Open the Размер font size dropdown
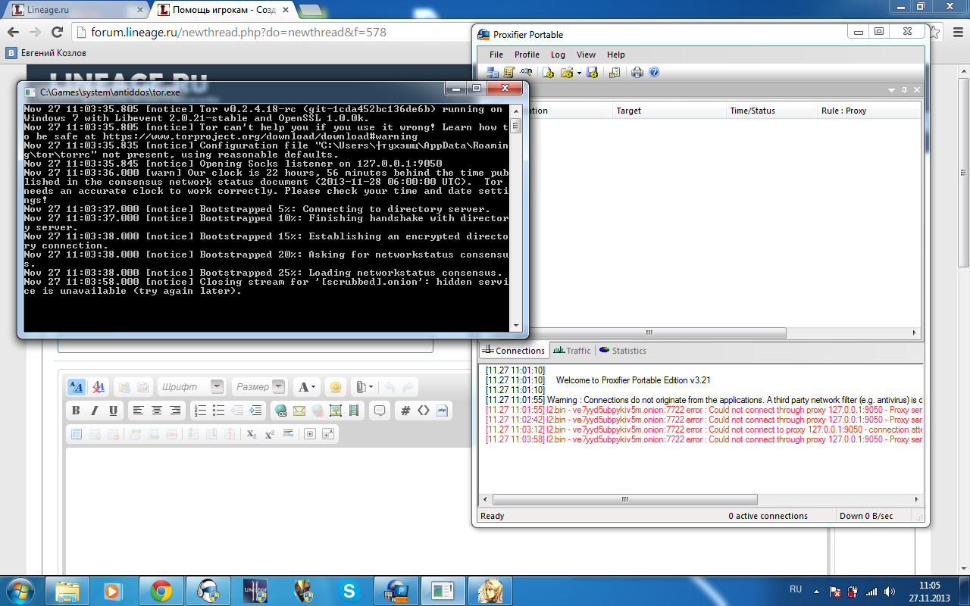Screen dimensions: 970x606 (259, 387)
